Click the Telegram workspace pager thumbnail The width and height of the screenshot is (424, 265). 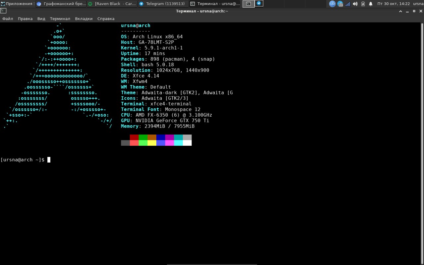[259, 4]
